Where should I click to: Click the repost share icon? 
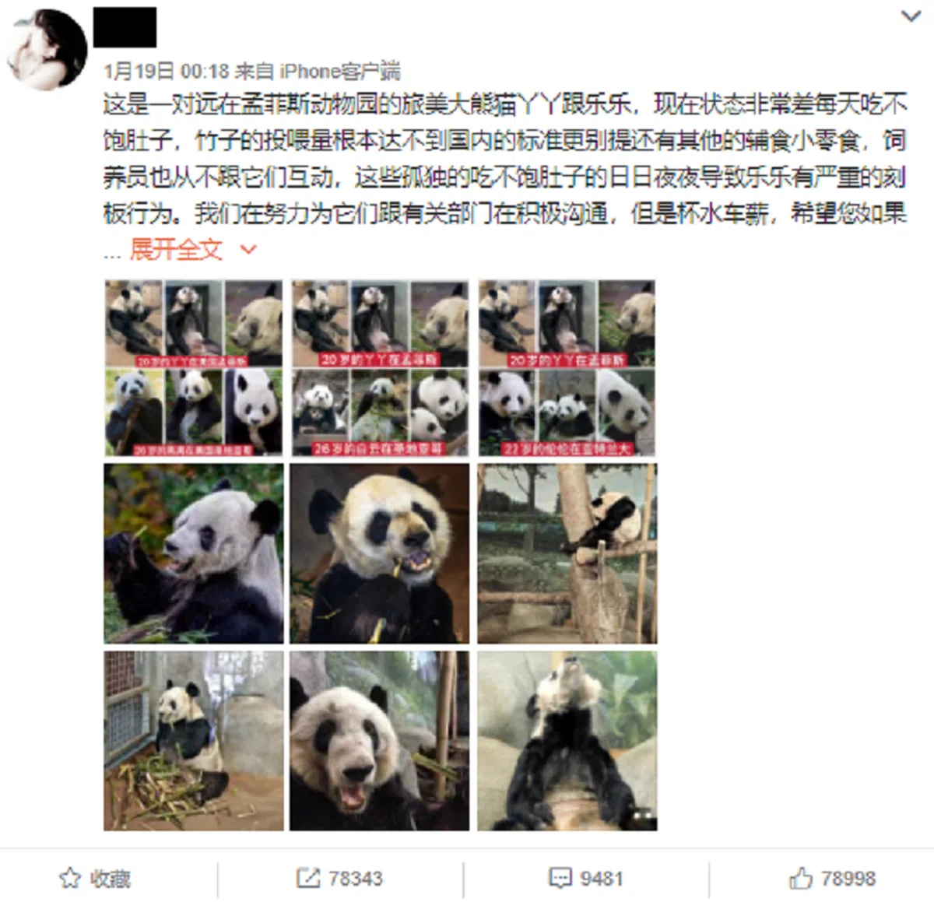tap(307, 879)
